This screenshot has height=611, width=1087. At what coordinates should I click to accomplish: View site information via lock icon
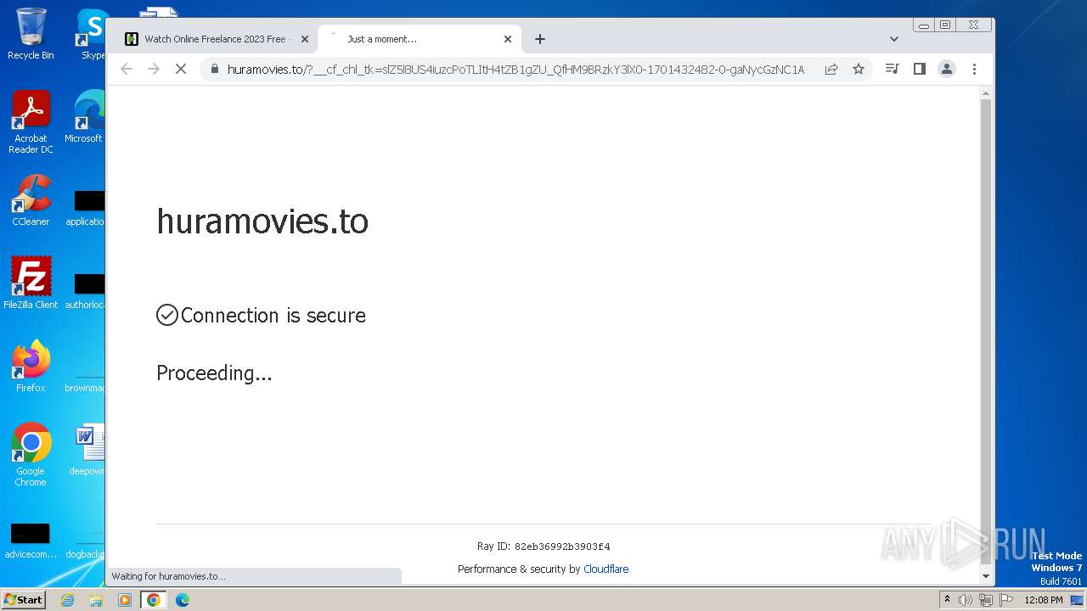tap(214, 69)
